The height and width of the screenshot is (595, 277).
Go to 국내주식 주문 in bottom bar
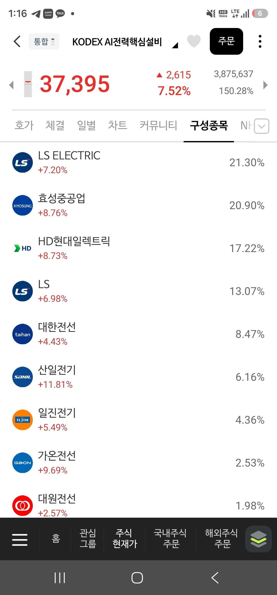(170, 538)
